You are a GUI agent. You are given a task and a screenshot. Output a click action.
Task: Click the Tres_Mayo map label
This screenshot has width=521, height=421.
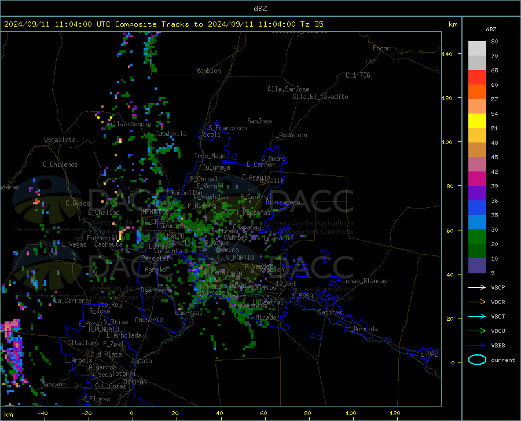210,156
